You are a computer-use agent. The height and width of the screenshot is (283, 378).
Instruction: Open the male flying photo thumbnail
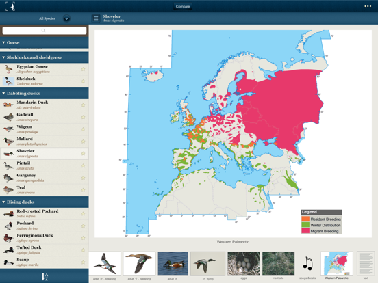click(207, 264)
